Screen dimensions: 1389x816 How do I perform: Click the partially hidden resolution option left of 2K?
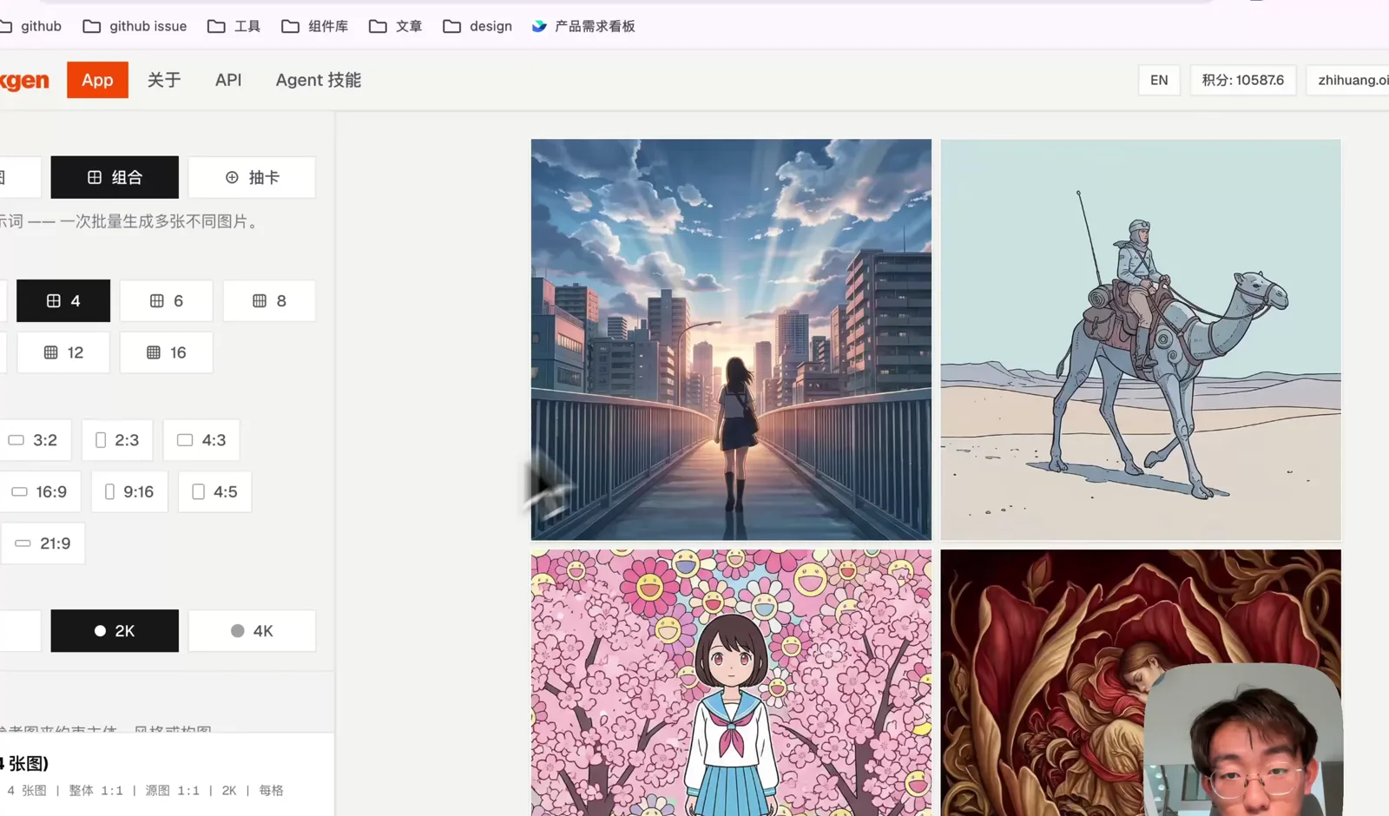(20, 631)
